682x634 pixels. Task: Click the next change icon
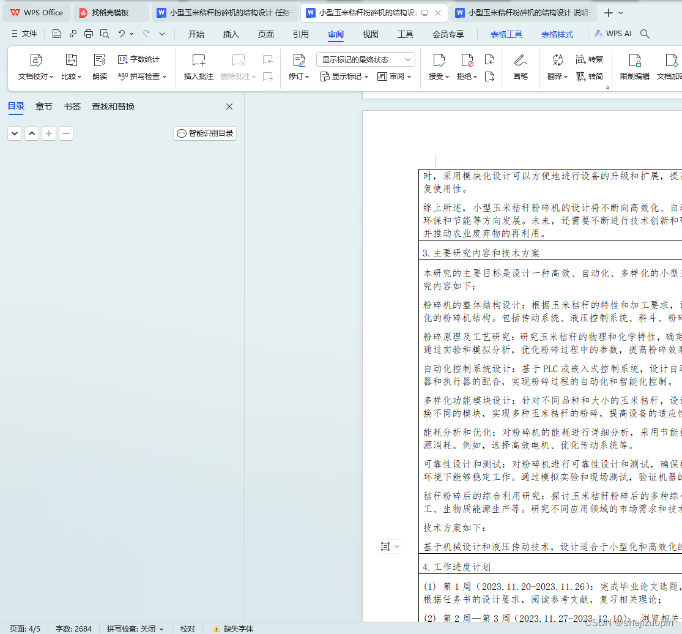490,76
